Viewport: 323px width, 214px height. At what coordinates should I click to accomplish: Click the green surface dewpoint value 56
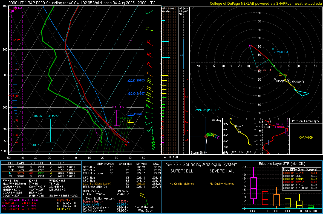click(101, 145)
